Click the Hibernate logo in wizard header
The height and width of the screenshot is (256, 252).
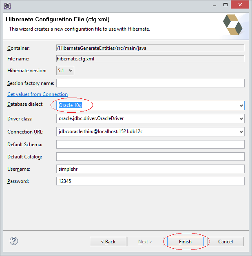(x=233, y=24)
